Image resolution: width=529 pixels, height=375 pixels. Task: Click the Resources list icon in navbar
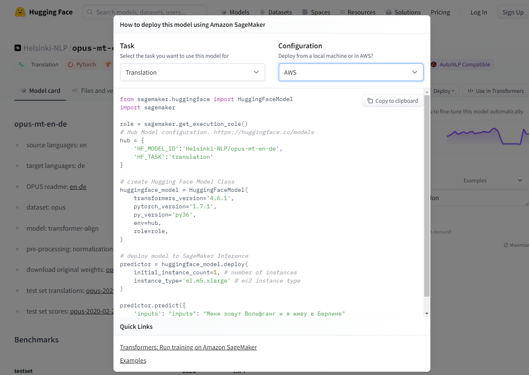pos(342,12)
